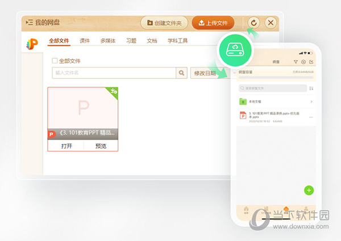The height and width of the screenshot is (241, 341).
Task: Switch to the 文档 tab
Action: tap(152, 41)
